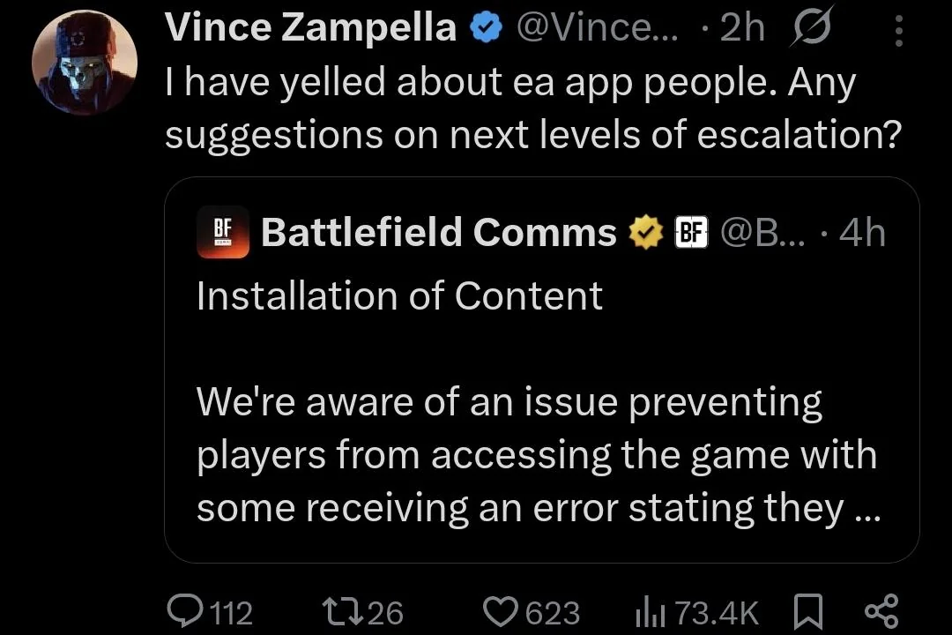
Task: Bookmark this tweet
Action: click(807, 611)
